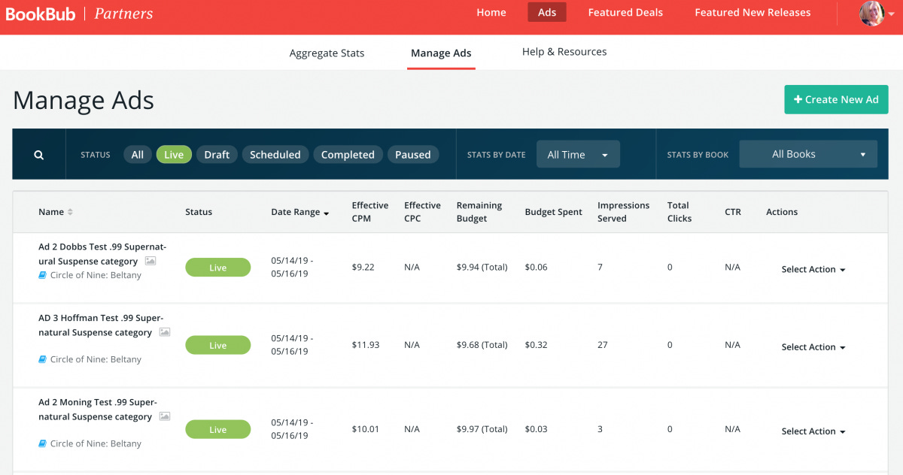Sort by Date Range column
Viewport: 903px width, 475px height.
coord(300,212)
